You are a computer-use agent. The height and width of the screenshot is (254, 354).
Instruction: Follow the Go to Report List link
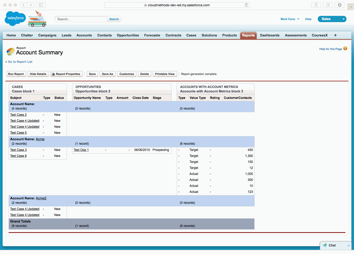coord(20,62)
